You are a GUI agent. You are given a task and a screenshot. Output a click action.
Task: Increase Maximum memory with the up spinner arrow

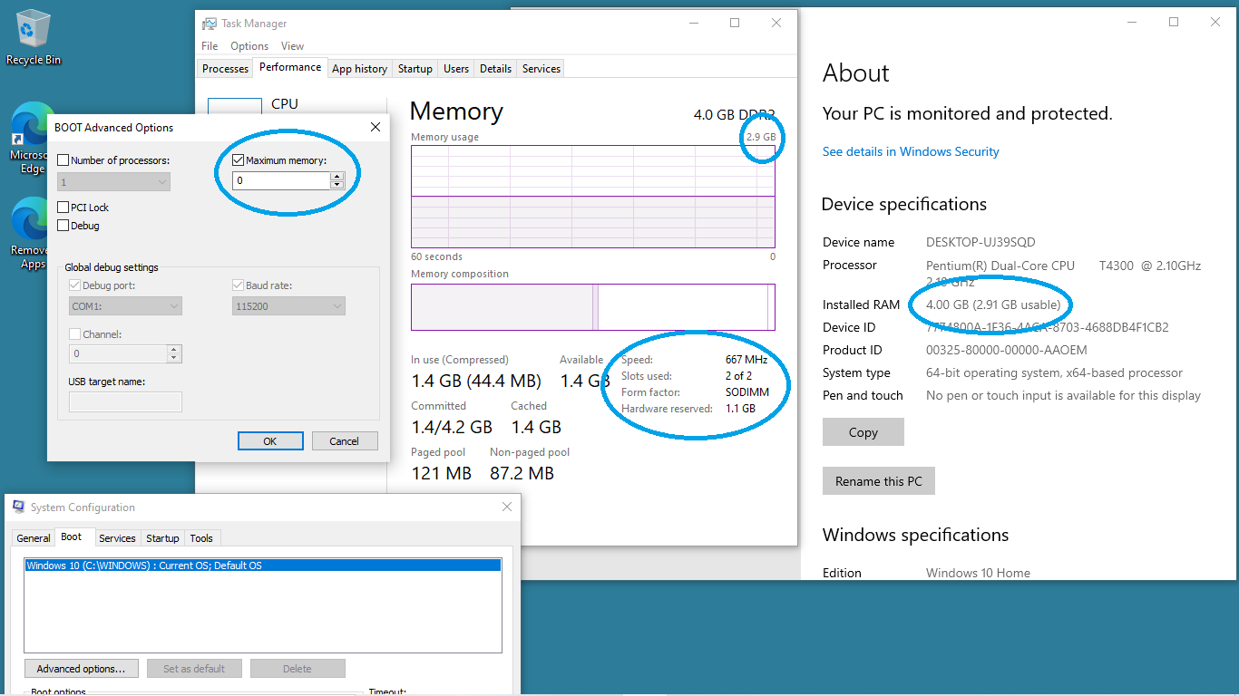(337, 177)
